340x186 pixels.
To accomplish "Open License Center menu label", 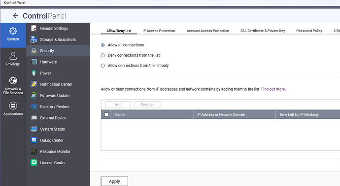I will (53, 163).
